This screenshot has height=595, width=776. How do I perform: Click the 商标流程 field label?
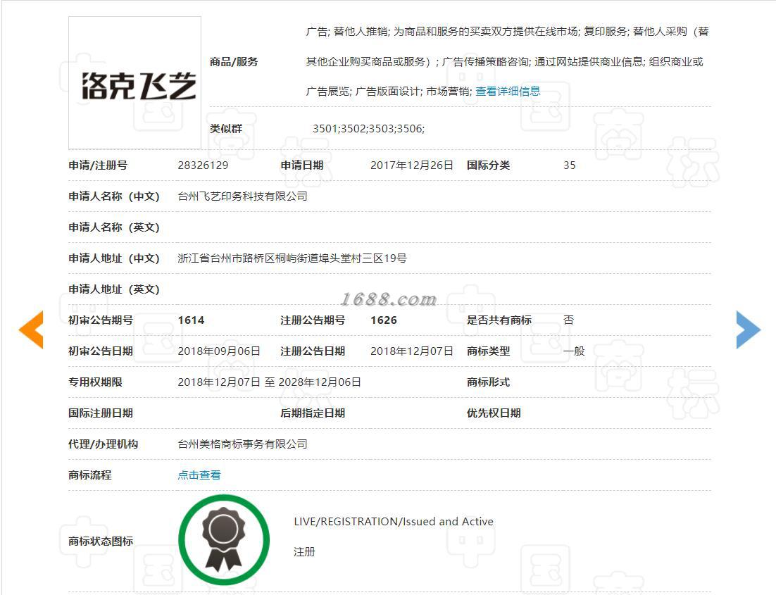point(89,475)
